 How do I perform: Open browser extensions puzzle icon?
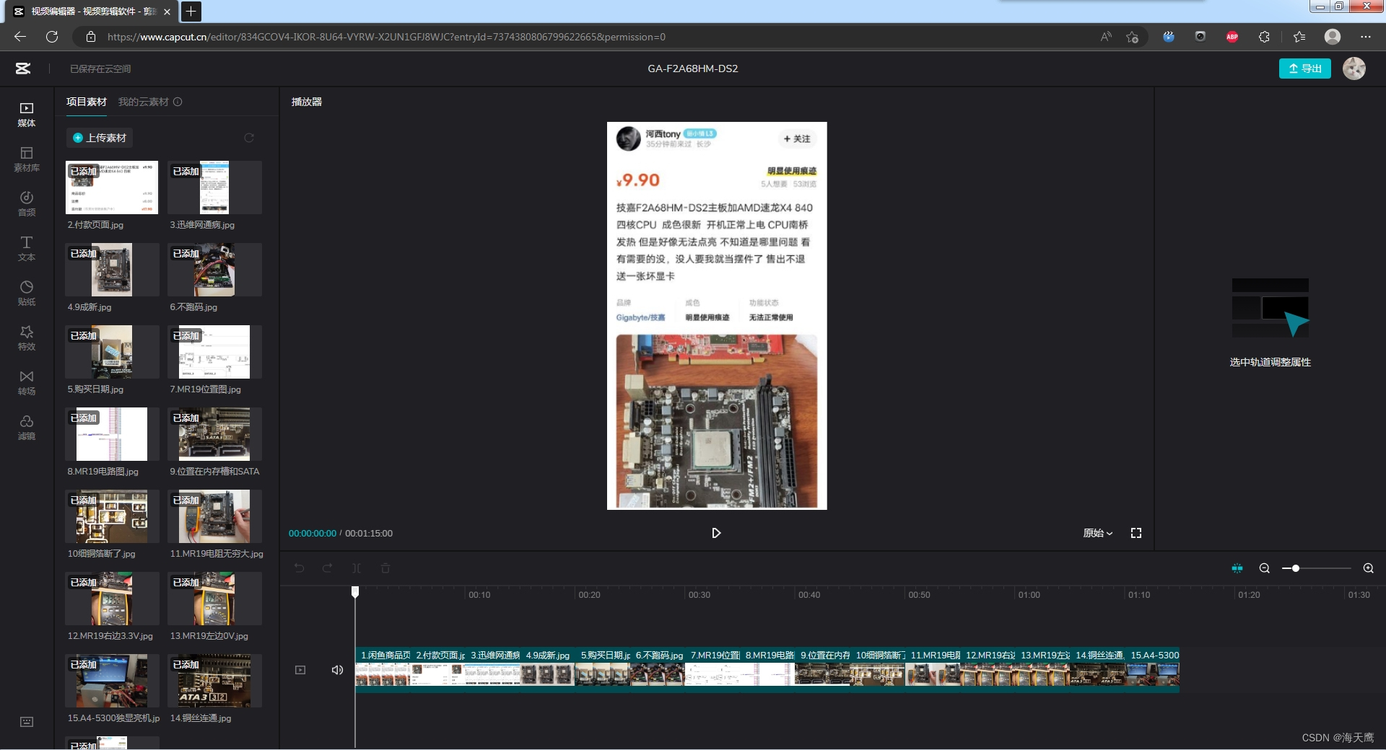(x=1264, y=37)
